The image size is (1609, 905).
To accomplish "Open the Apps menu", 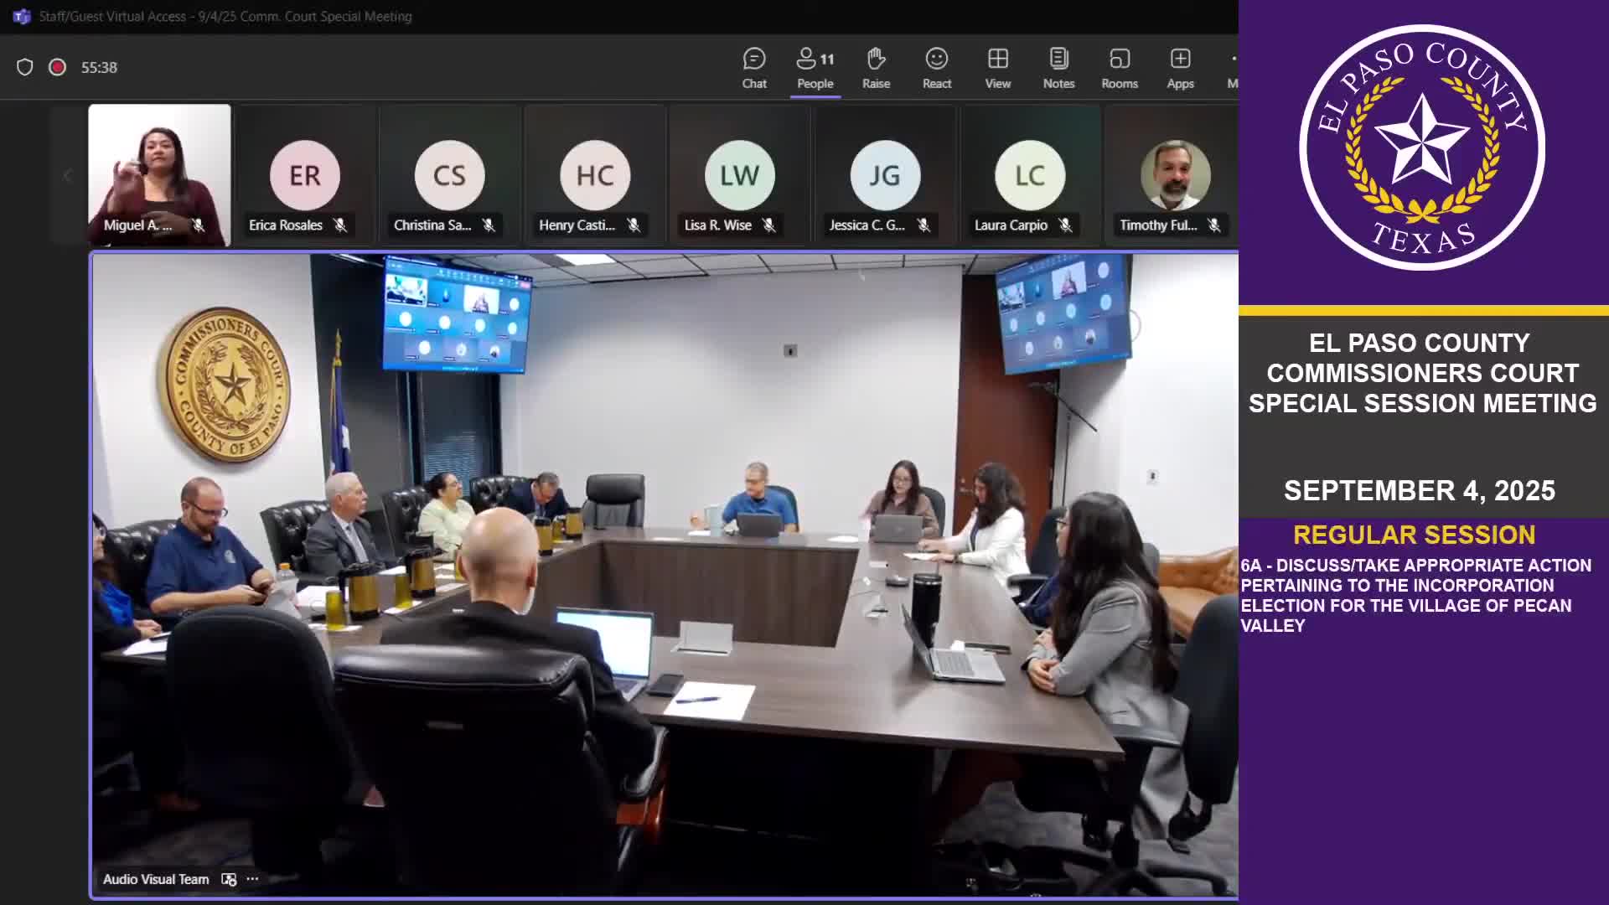I will (x=1180, y=68).
